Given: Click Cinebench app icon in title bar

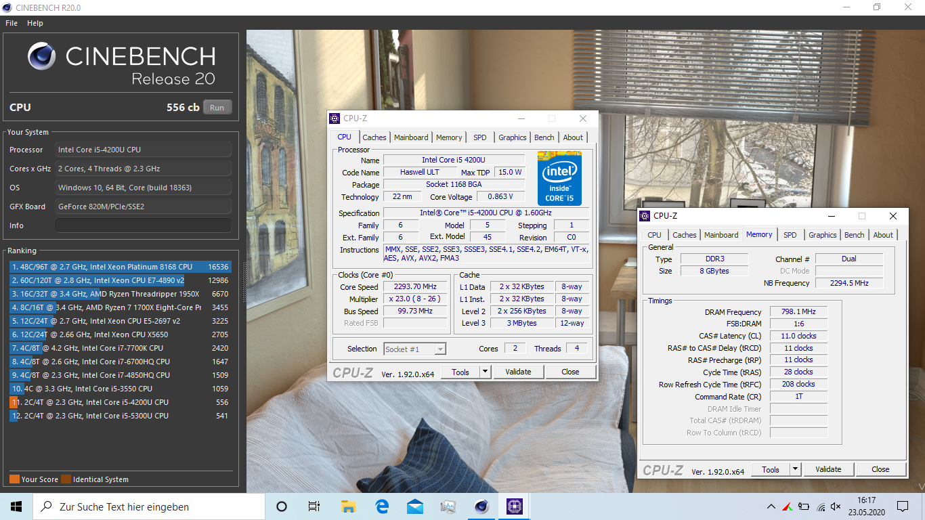Looking at the screenshot, I should [x=7, y=7].
